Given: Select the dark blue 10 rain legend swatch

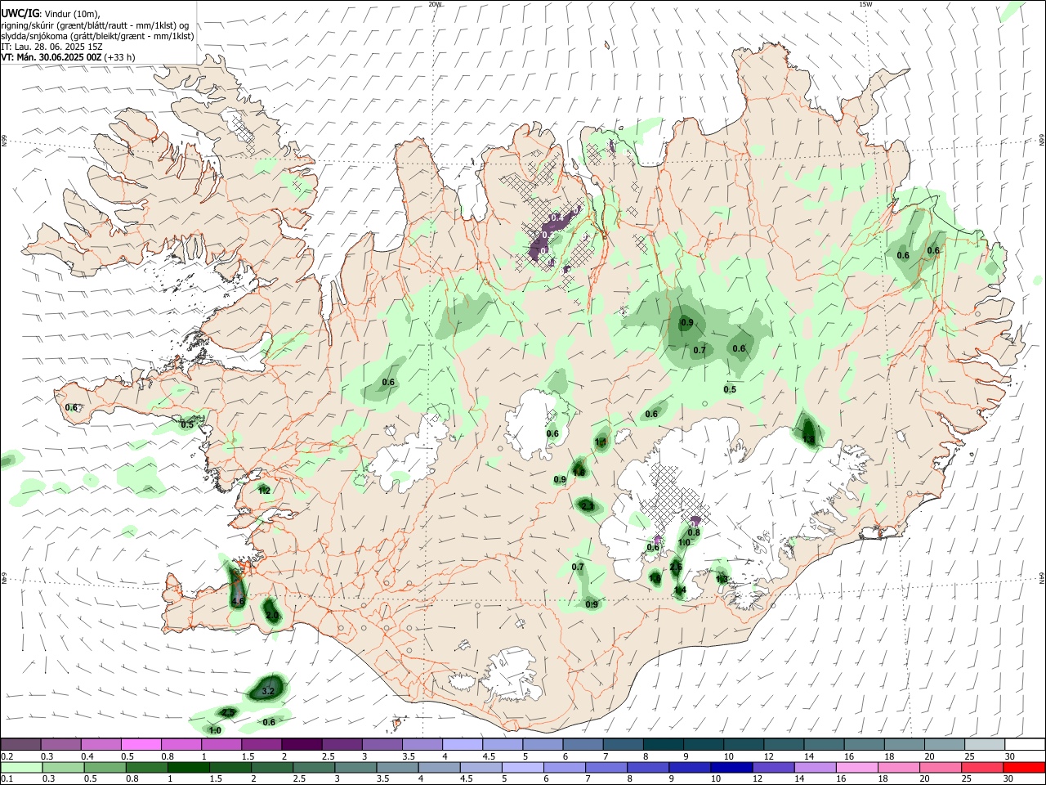Looking at the screenshot, I should pyautogui.click(x=732, y=767).
